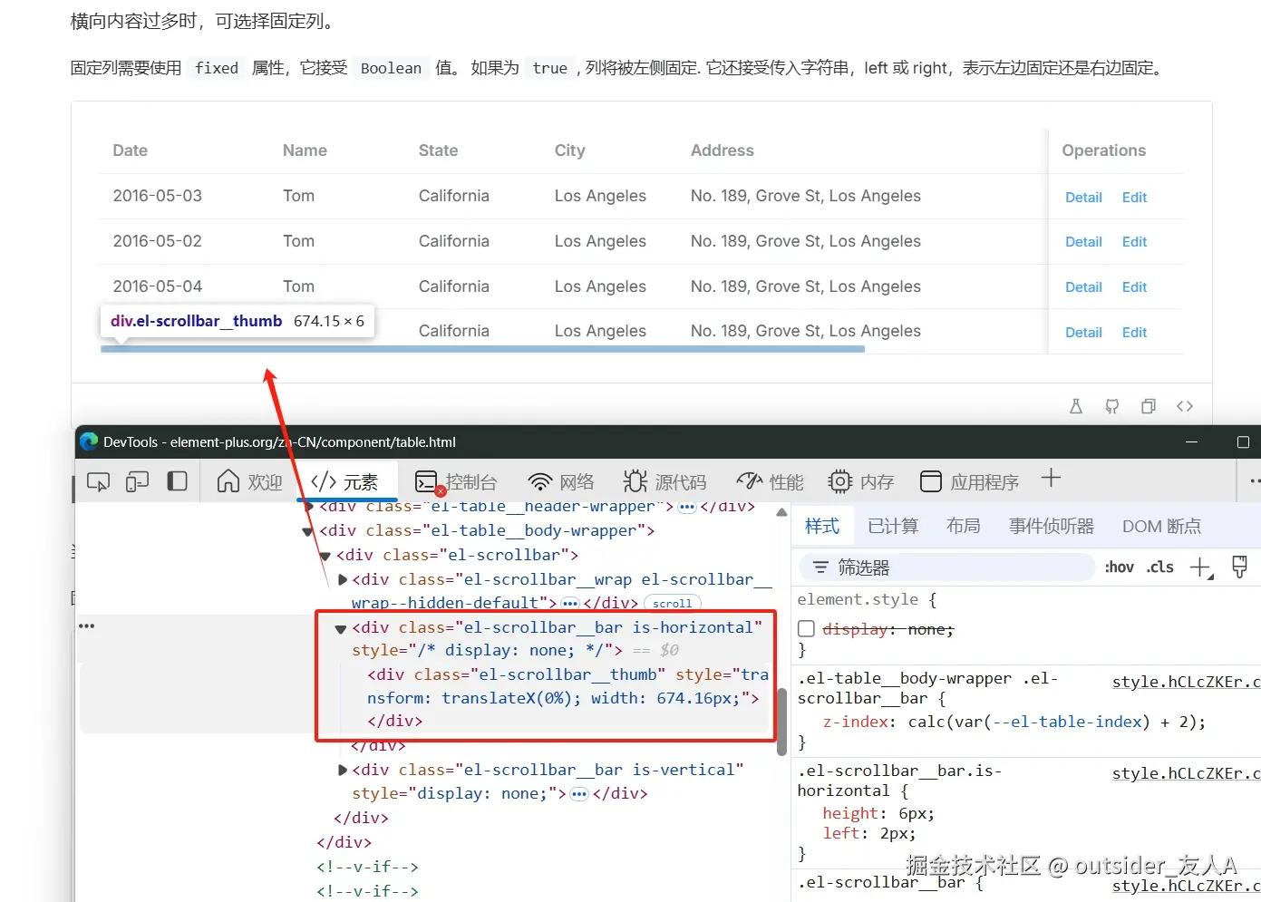Click DOM tree vertical scrollbar thumb

pyautogui.click(x=781, y=722)
